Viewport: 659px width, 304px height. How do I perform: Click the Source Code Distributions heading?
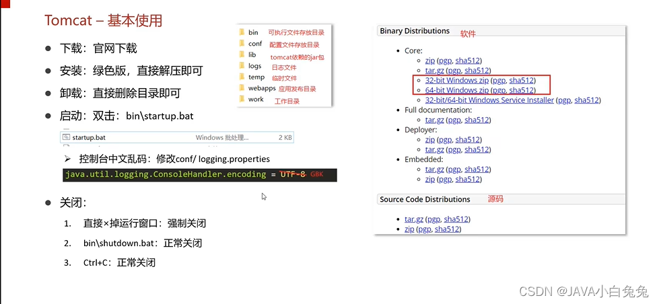[425, 200]
